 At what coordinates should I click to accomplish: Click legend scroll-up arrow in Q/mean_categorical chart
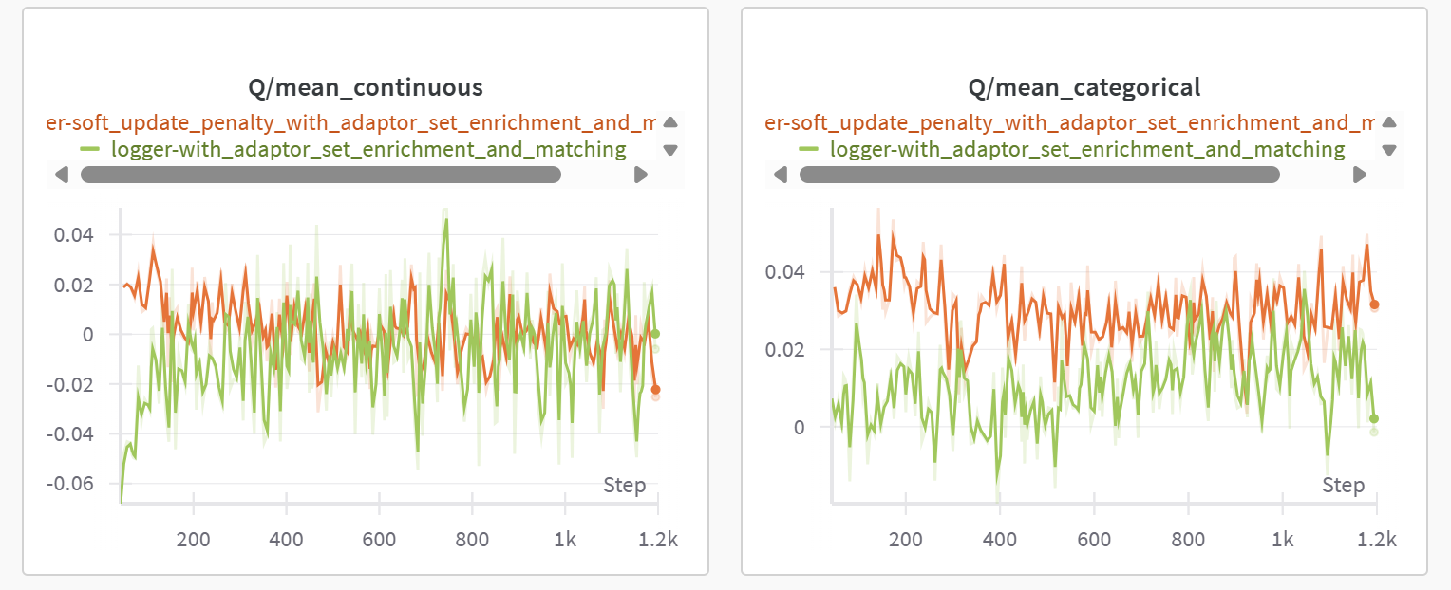pyautogui.click(x=1389, y=122)
